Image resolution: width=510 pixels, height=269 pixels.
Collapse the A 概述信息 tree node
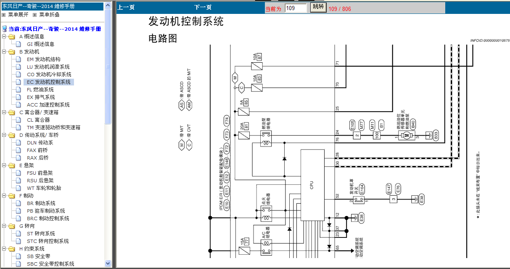point(4,37)
